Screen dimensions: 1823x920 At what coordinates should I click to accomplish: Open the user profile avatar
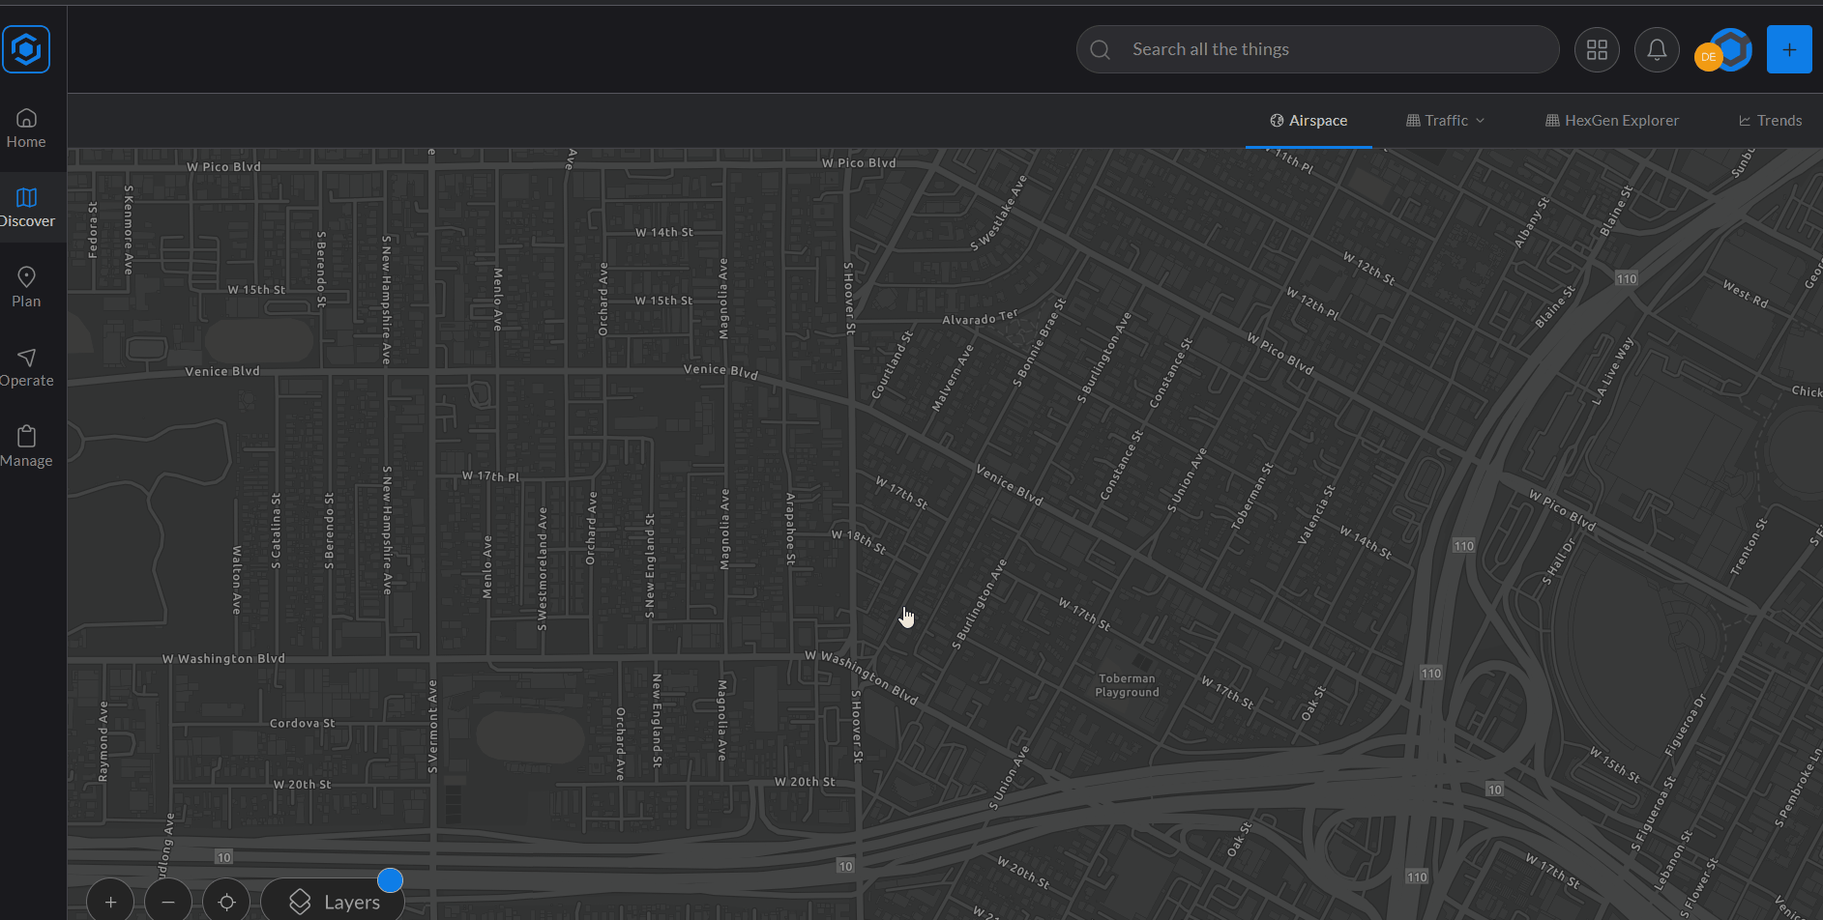pyautogui.click(x=1723, y=50)
